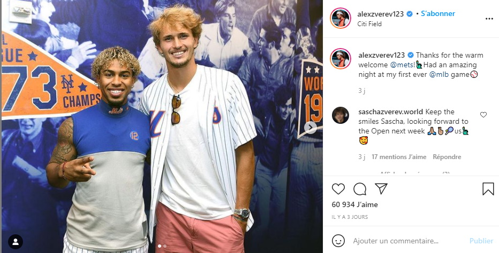Open emoji picker smiley icon

tap(338, 241)
